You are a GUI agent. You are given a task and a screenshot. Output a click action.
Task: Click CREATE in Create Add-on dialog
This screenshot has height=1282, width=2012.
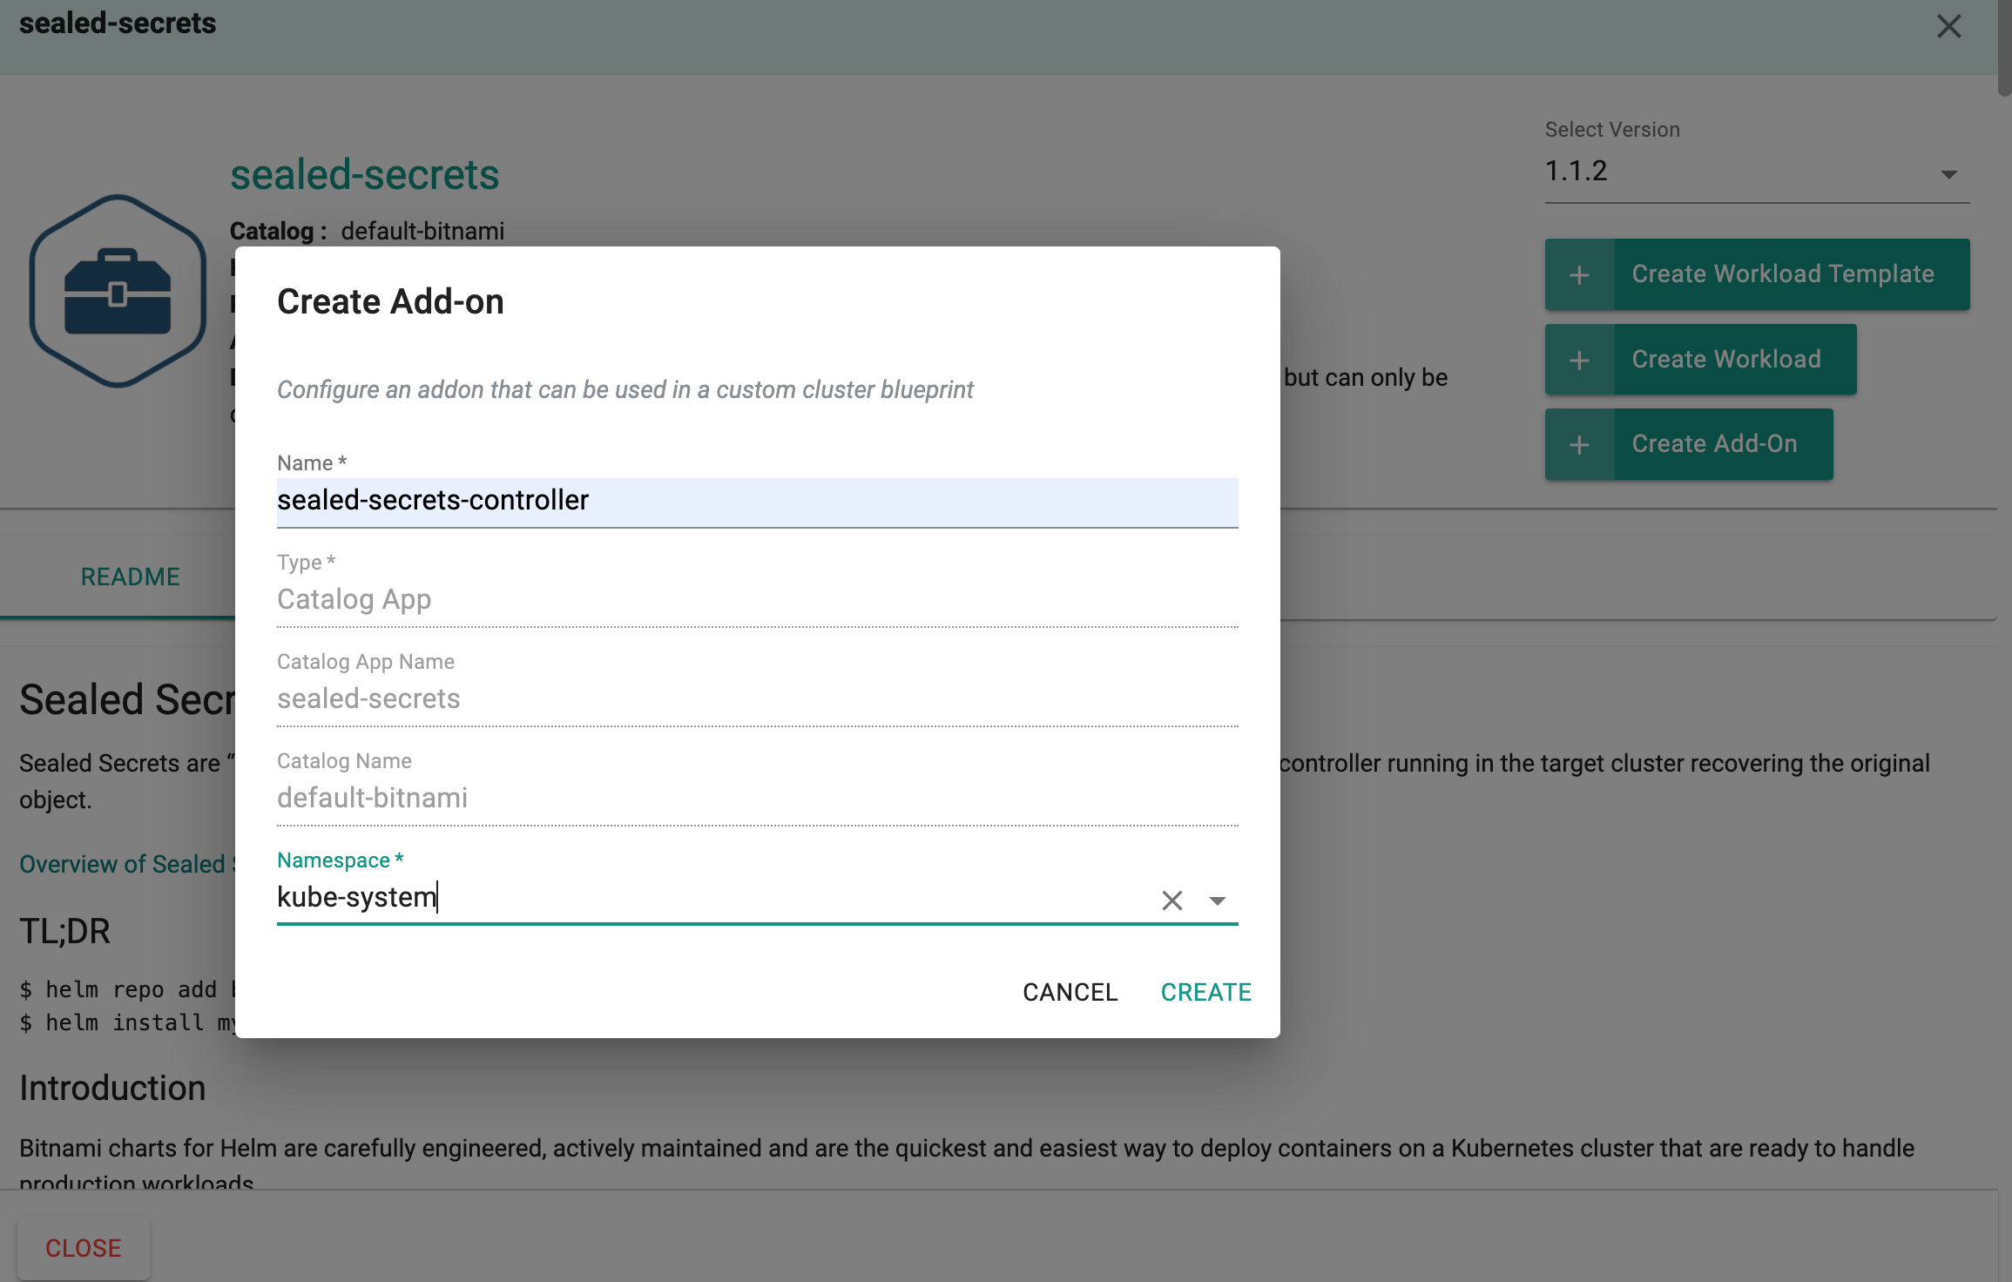tap(1205, 992)
